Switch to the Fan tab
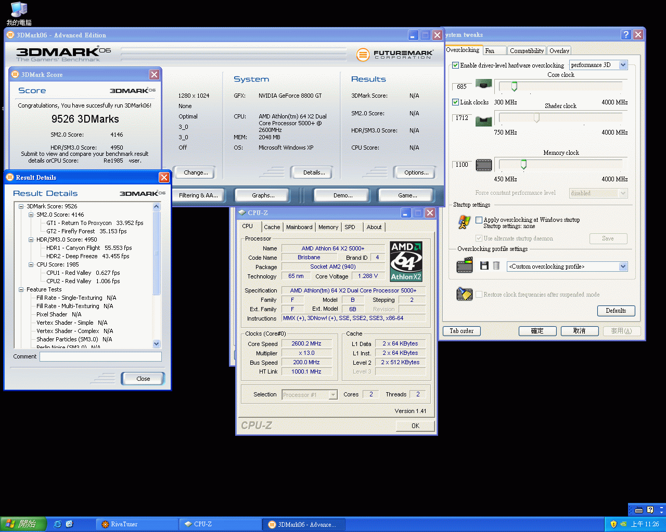 tap(494, 50)
